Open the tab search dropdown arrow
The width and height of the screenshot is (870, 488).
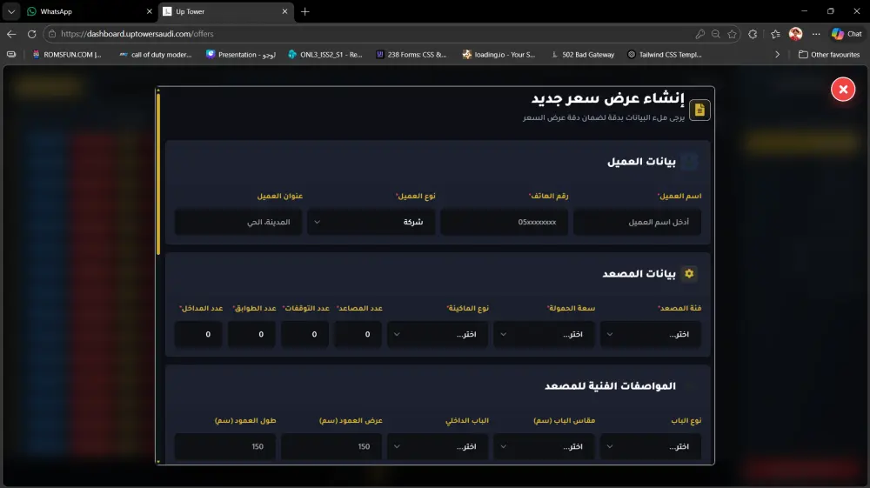[11, 11]
